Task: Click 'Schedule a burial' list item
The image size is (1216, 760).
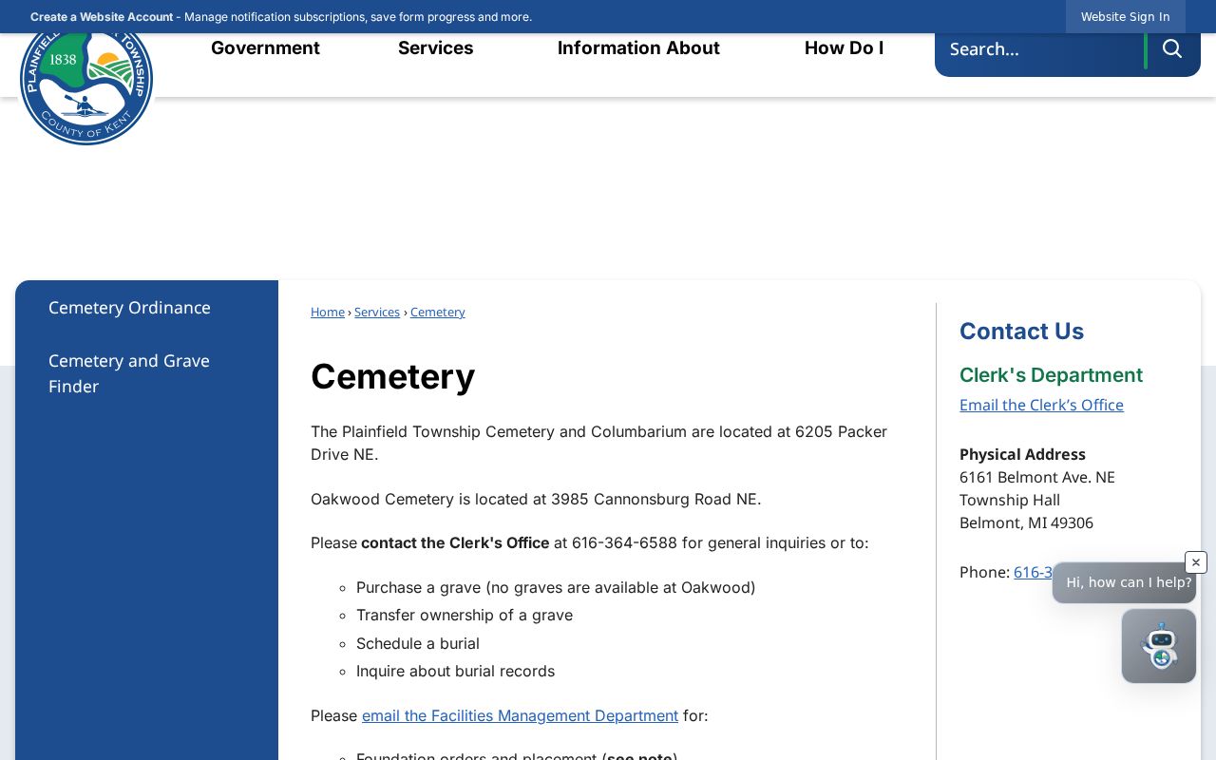Action: pos(418,643)
